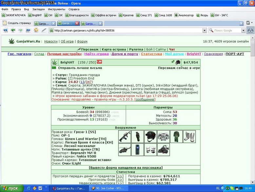Click the Opera rewind navigation button
Screen dimensions: 255x192
(5, 30)
